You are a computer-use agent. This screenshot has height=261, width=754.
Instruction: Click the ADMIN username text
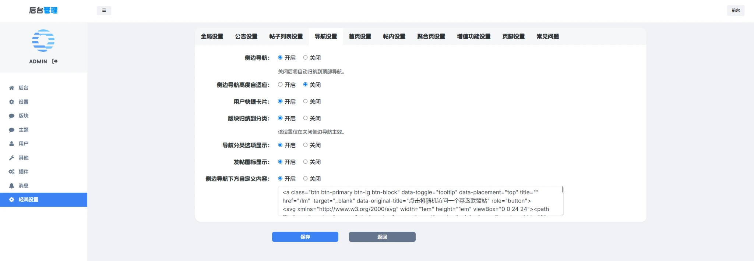pos(38,61)
